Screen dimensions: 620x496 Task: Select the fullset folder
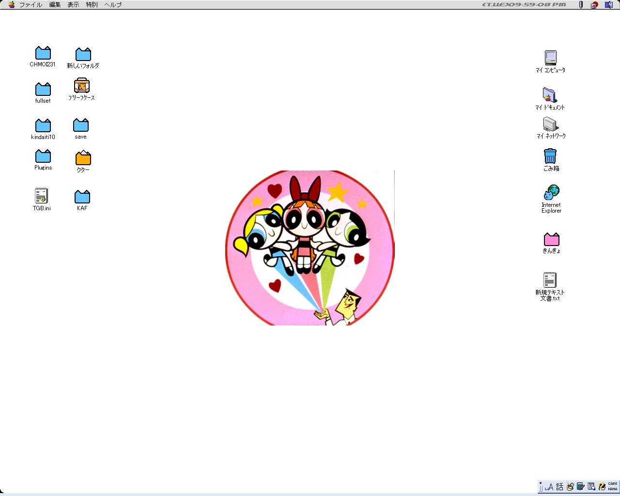pyautogui.click(x=43, y=93)
